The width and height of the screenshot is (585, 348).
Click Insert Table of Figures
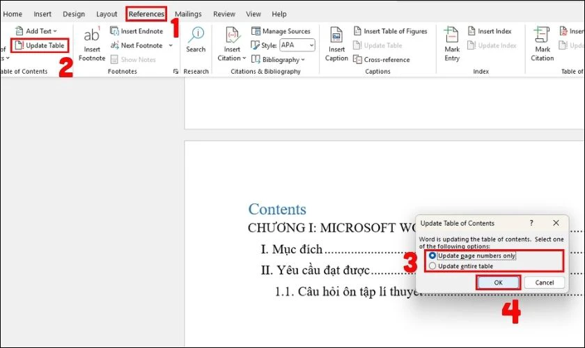click(x=390, y=31)
